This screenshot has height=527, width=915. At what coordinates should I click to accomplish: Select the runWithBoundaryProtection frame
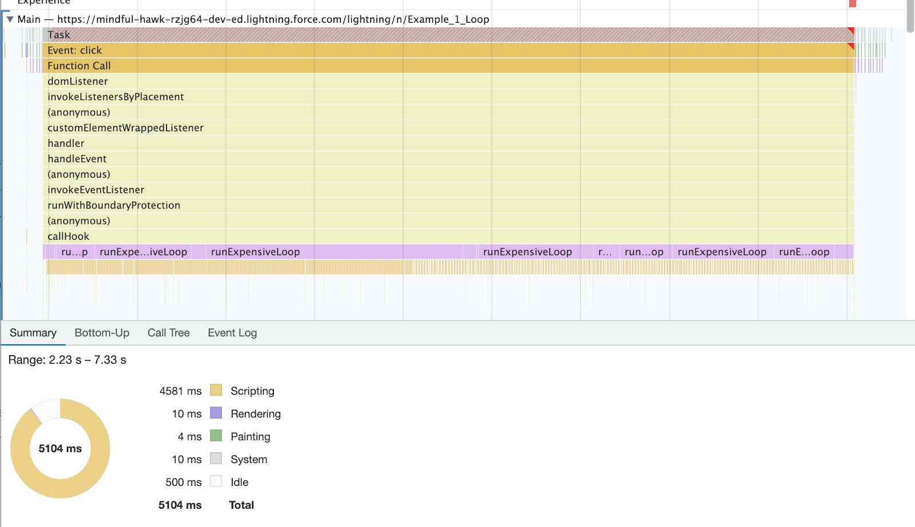click(448, 205)
